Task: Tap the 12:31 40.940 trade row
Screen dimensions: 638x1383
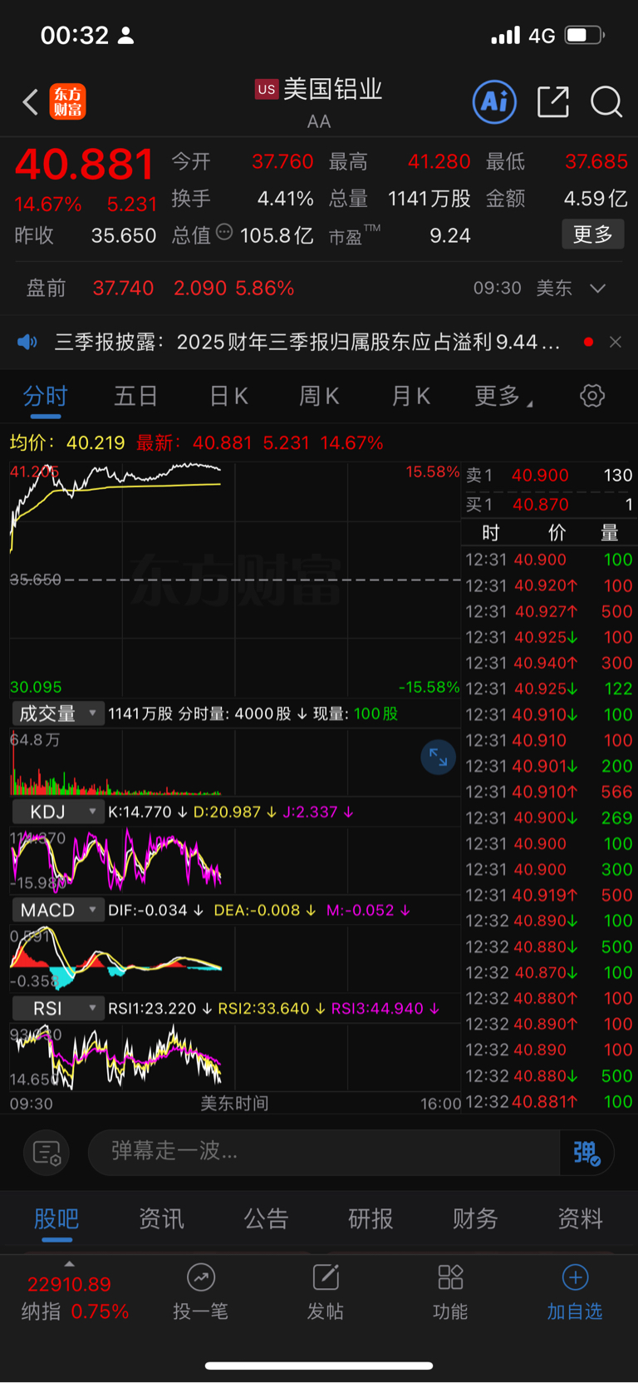Action: coord(549,663)
